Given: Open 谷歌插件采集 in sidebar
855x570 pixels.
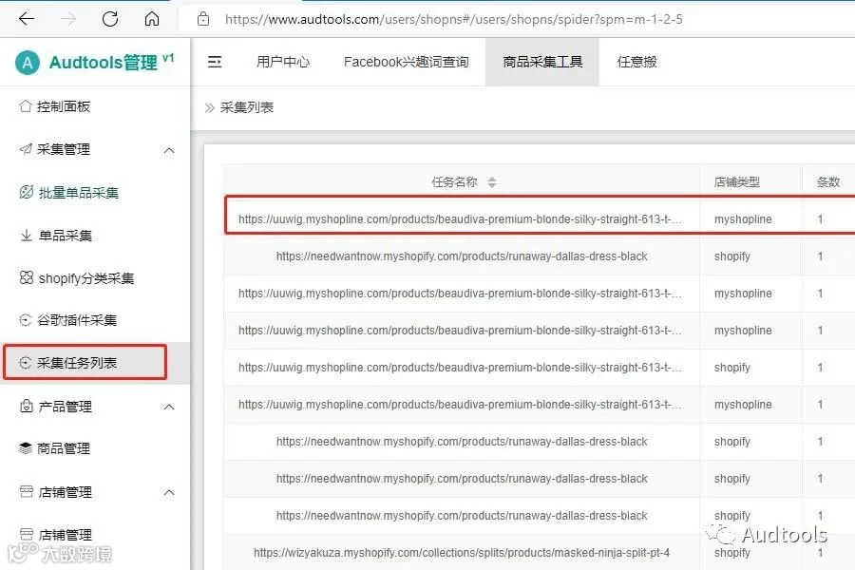Looking at the screenshot, I should [x=76, y=320].
